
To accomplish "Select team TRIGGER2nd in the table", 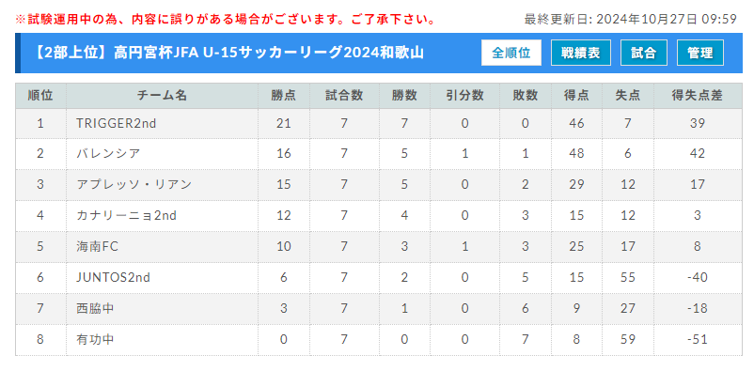I will pyautogui.click(x=116, y=123).
